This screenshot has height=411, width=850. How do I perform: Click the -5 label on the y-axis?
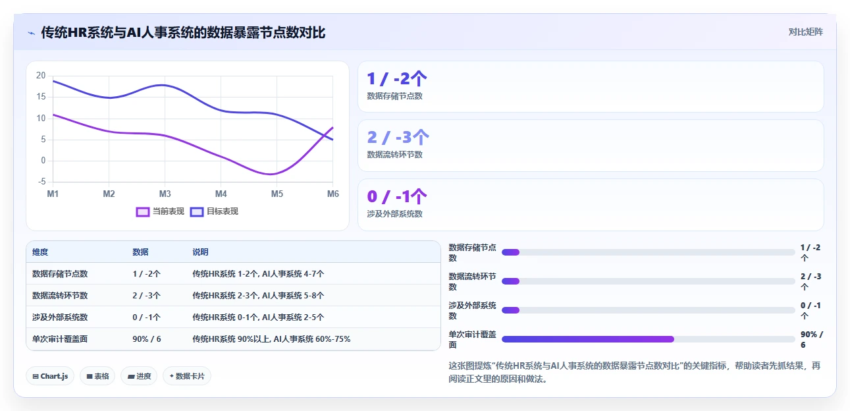[42, 182]
